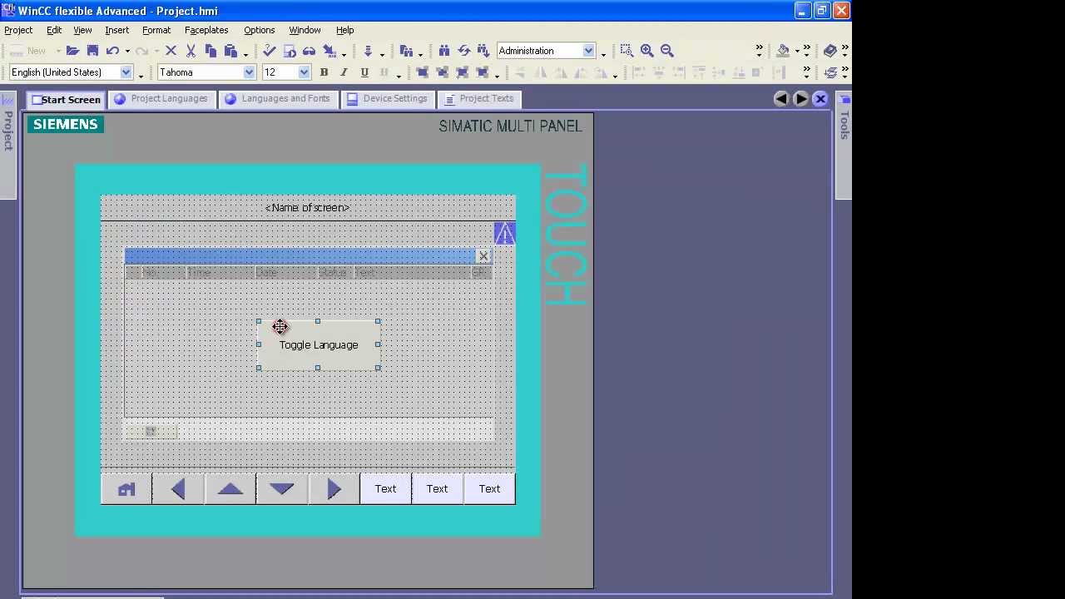Open the Window menu
Viewport: 1065px width, 599px height.
tap(305, 30)
